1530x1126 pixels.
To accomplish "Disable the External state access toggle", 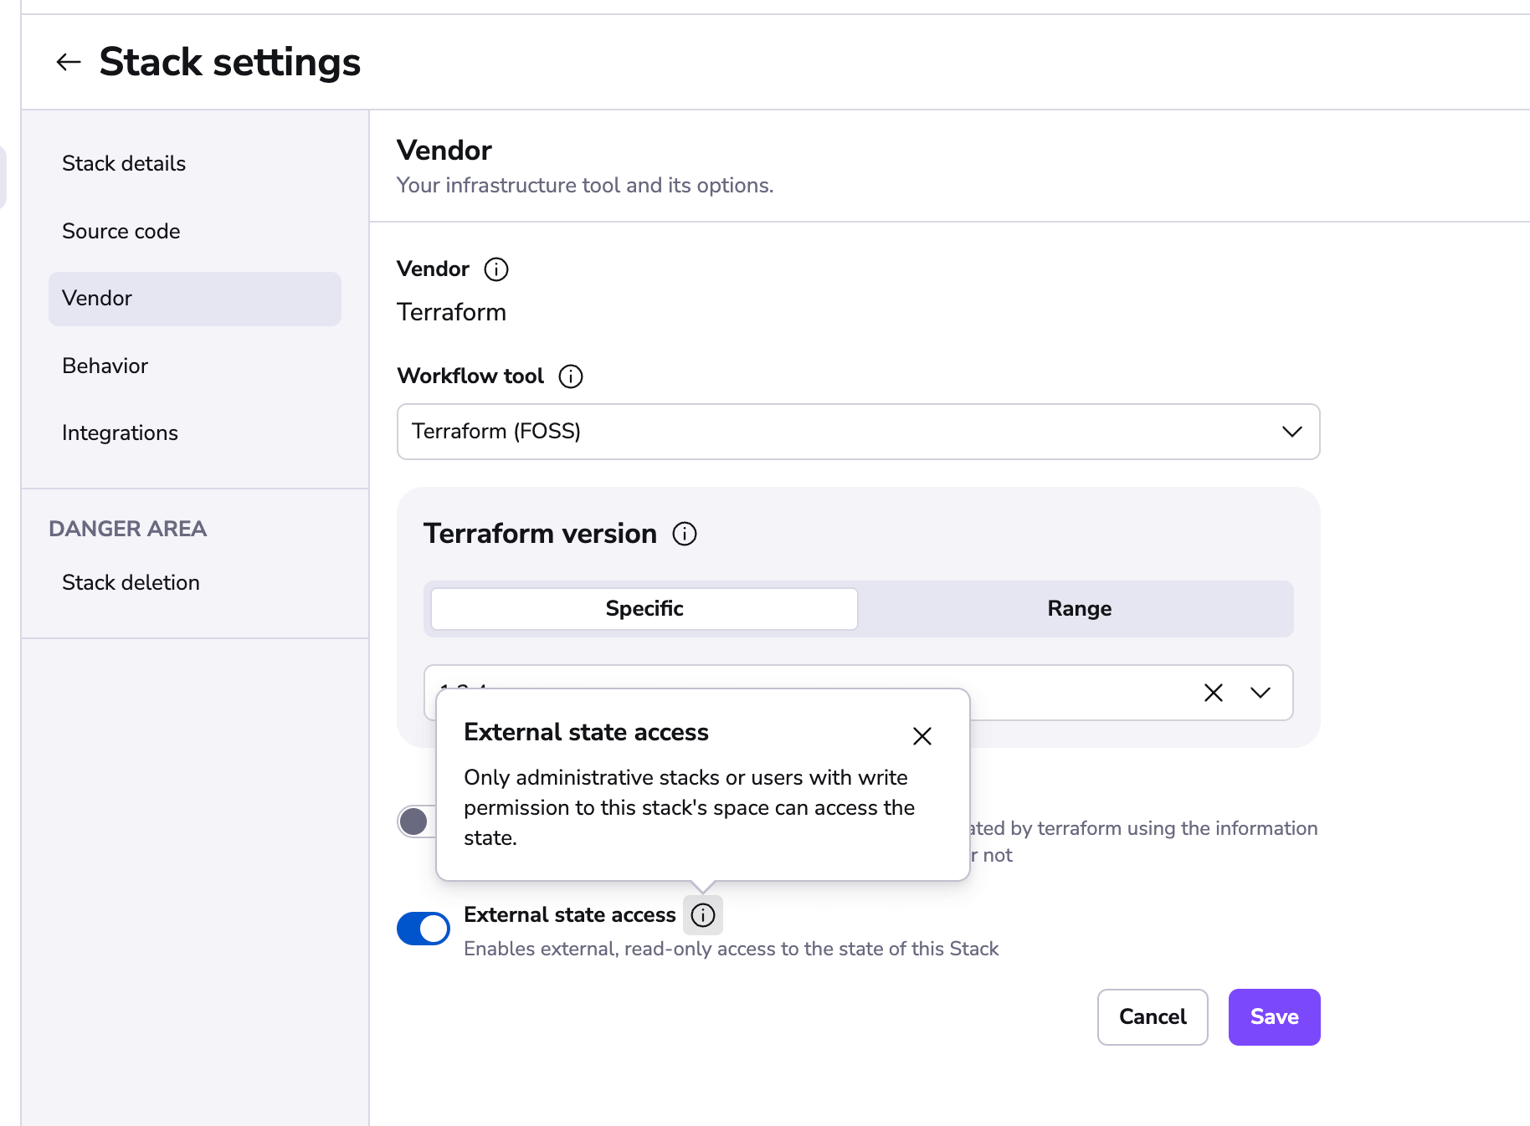I will point(424,929).
